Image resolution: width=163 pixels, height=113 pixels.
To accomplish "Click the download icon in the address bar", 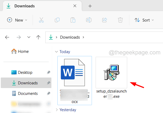I will point(51,37).
